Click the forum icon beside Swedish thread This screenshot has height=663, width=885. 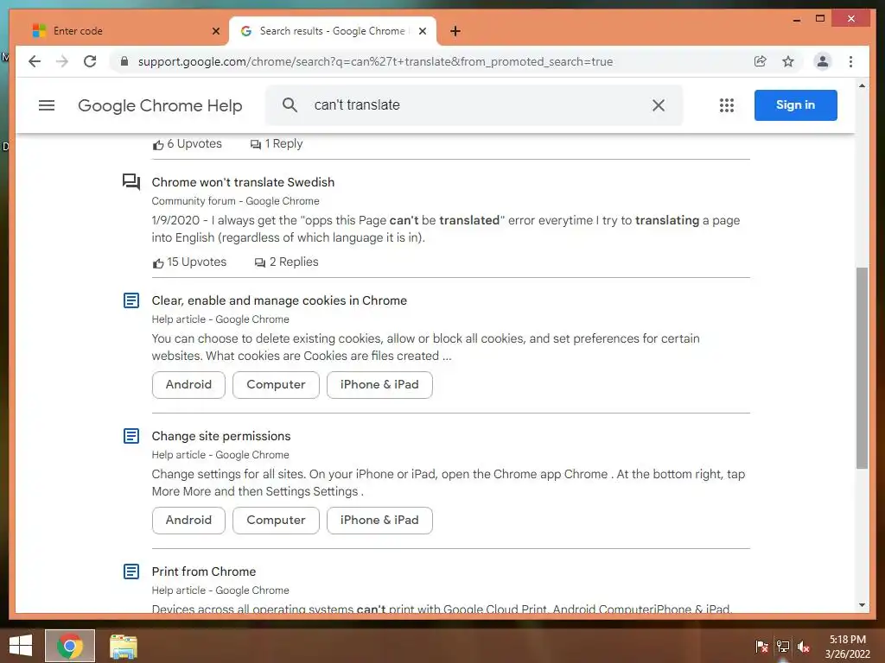pyautogui.click(x=131, y=181)
